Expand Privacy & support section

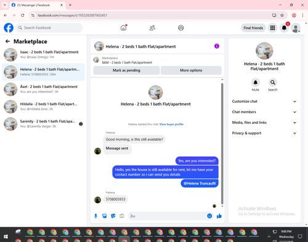tap(264, 133)
